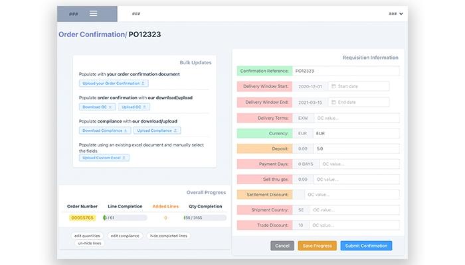Click the Upload Compliance button

pyautogui.click(x=157, y=131)
